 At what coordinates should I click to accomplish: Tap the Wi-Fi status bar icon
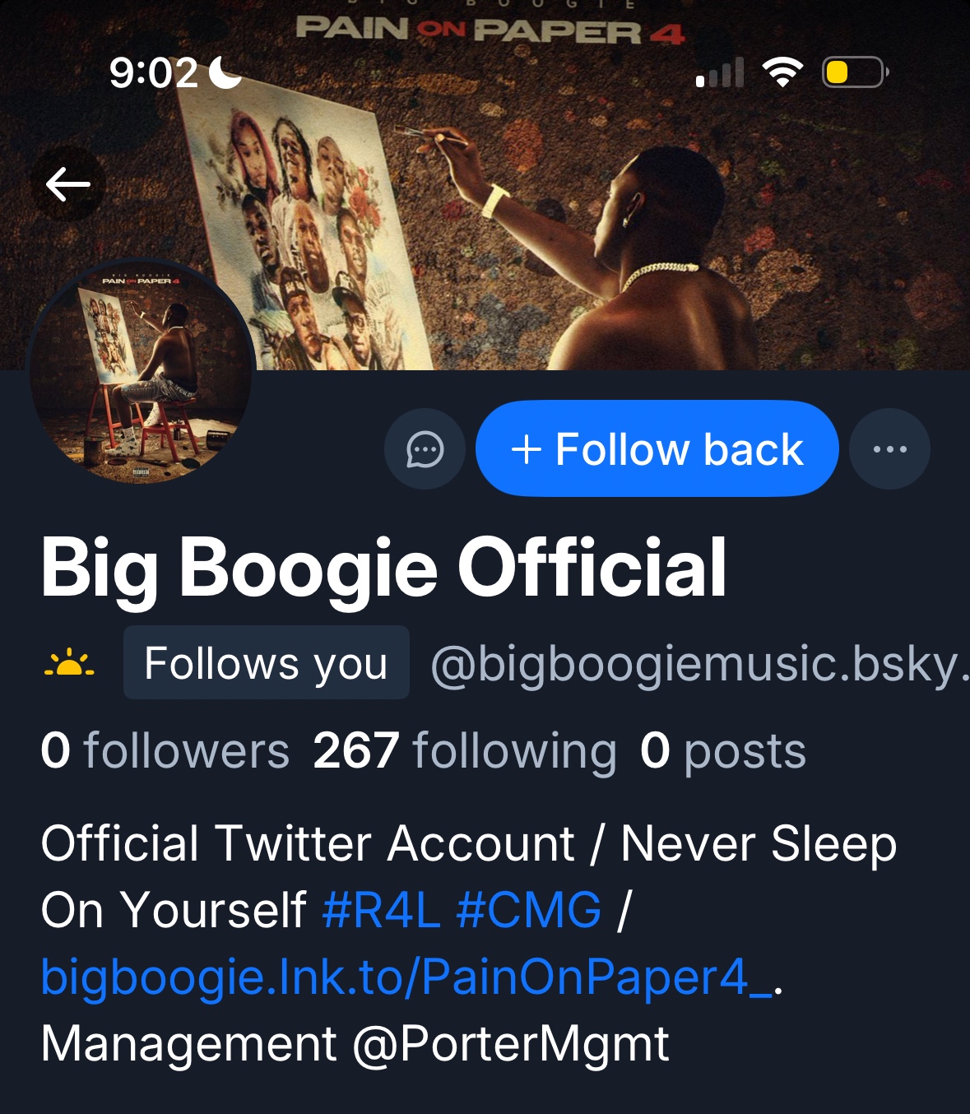(x=782, y=72)
